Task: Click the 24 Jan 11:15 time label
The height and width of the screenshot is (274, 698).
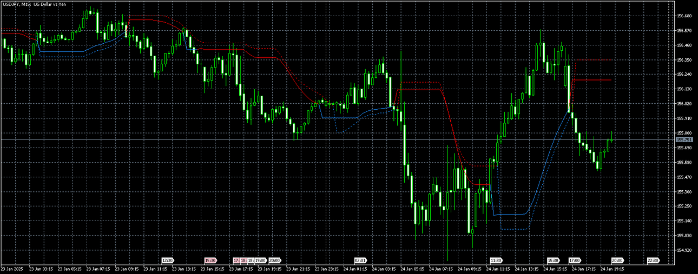Action: coord(499,268)
